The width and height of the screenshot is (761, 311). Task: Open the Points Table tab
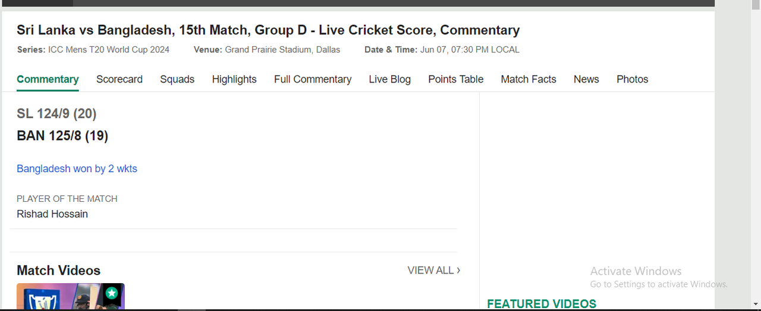(456, 80)
